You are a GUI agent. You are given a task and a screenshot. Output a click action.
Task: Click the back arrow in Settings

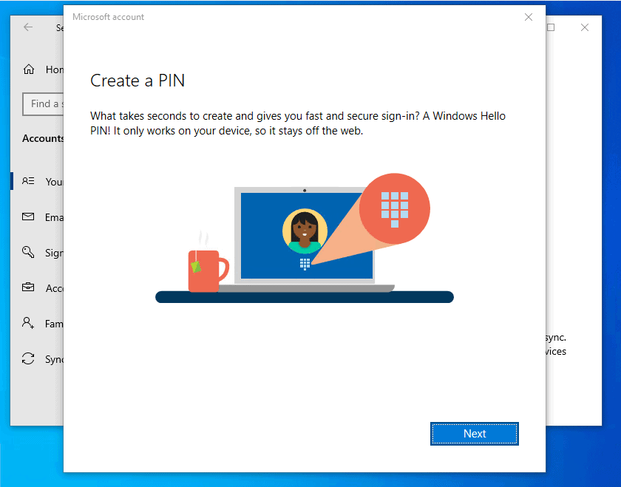click(x=27, y=27)
